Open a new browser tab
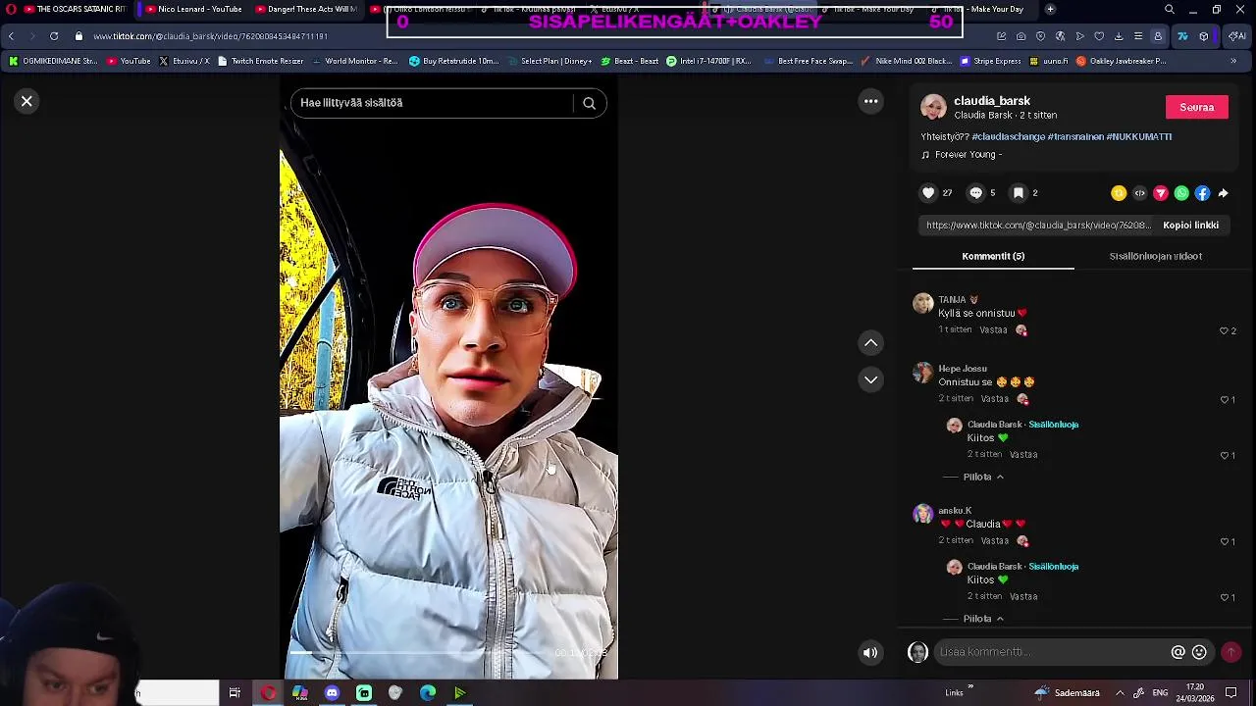1256x706 pixels. point(1050,9)
